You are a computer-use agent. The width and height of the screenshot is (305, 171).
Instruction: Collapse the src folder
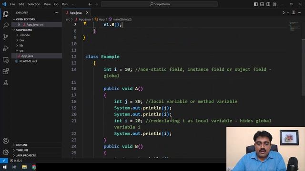21,51
